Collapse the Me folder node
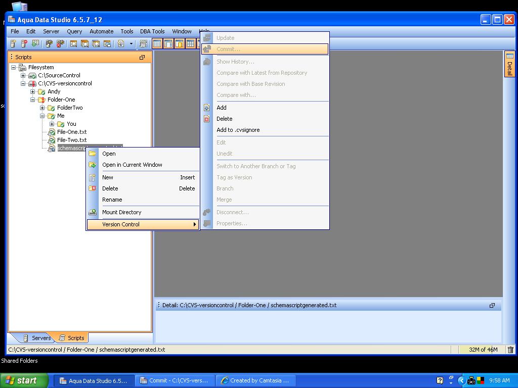The image size is (518, 388). tap(42, 116)
